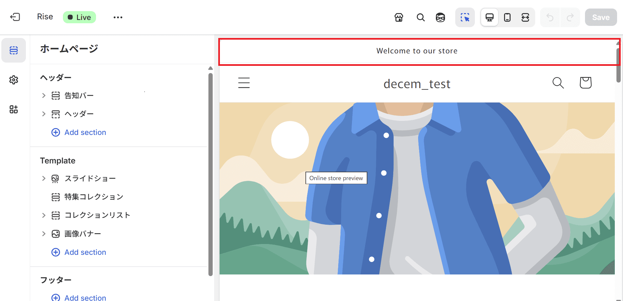
Task: Toggle section inspector selection mode
Action: (465, 17)
